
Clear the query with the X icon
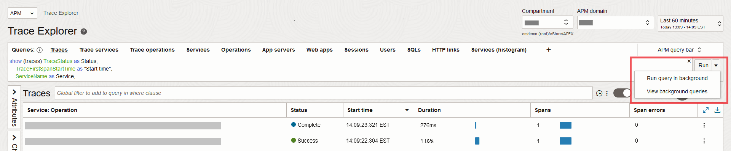pyautogui.click(x=689, y=61)
